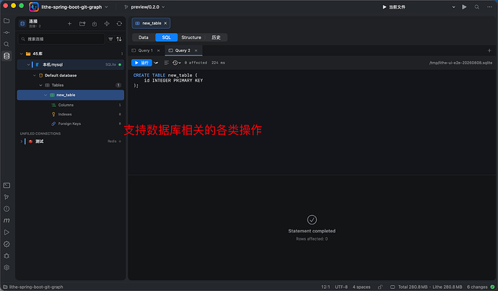
Task: Open the run panel in left sidebar
Action: click(x=6, y=233)
